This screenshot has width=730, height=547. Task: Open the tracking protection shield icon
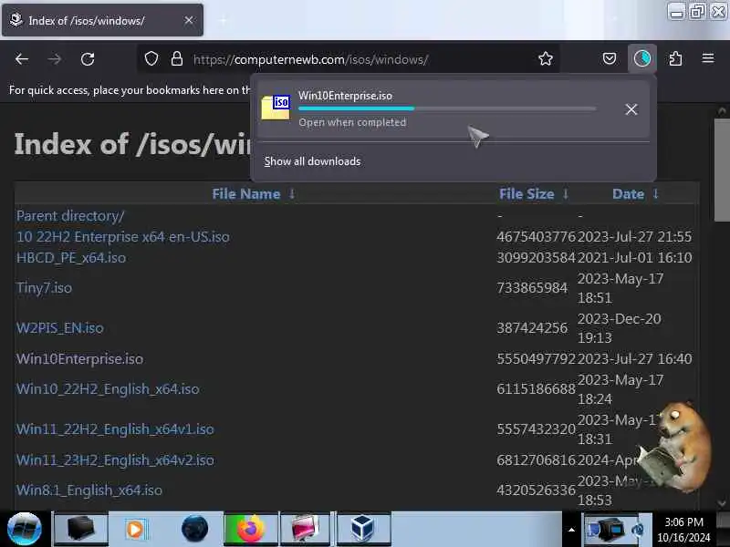(151, 59)
